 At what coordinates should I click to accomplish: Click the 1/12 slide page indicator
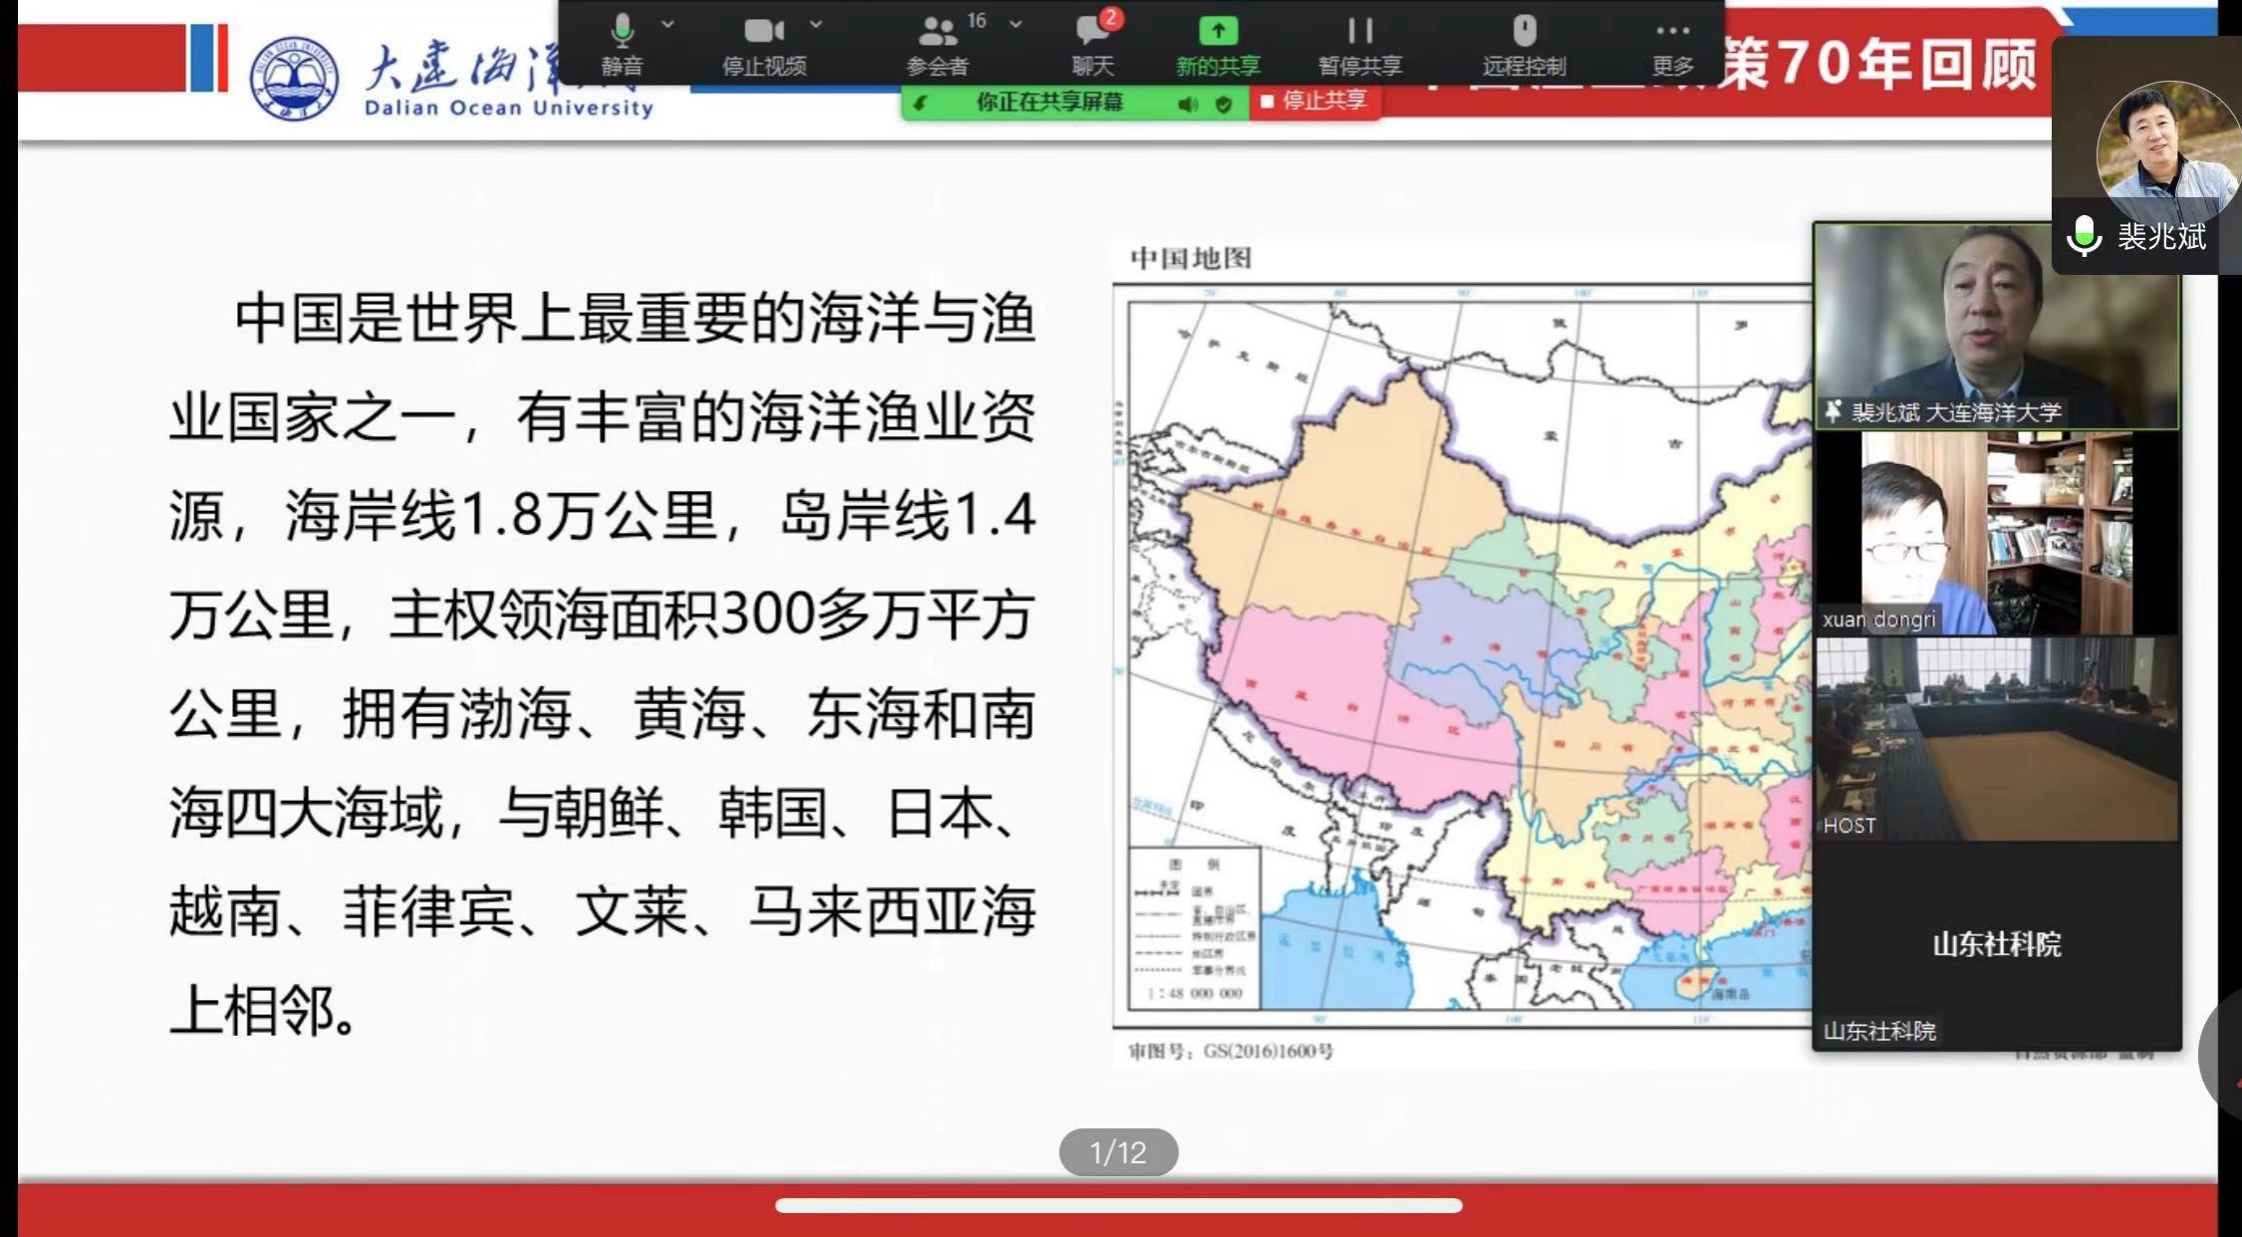[1118, 1152]
